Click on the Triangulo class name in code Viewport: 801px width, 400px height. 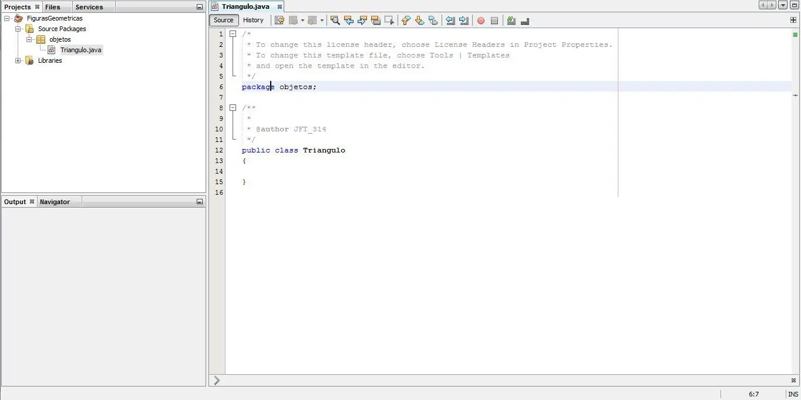[324, 150]
